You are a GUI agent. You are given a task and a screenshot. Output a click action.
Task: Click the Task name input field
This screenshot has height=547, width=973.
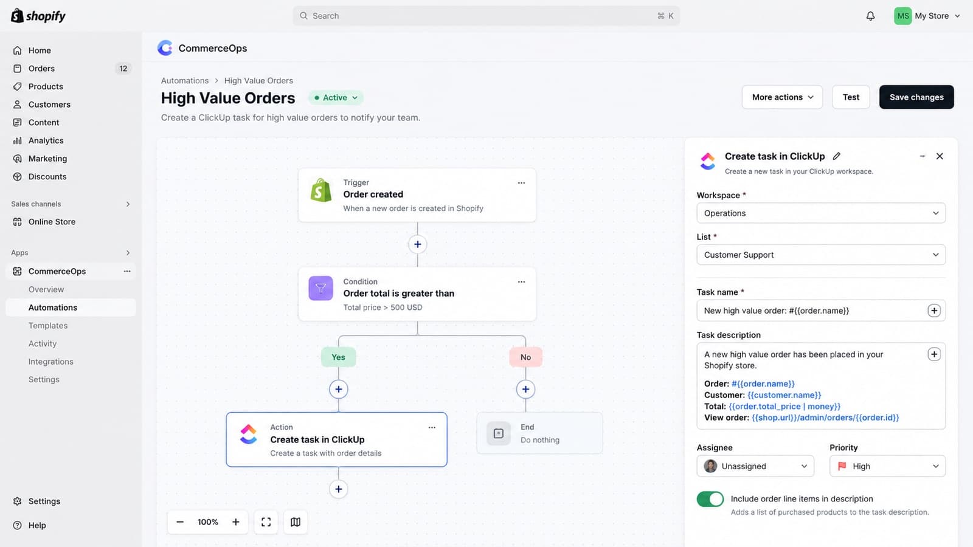[821, 311]
